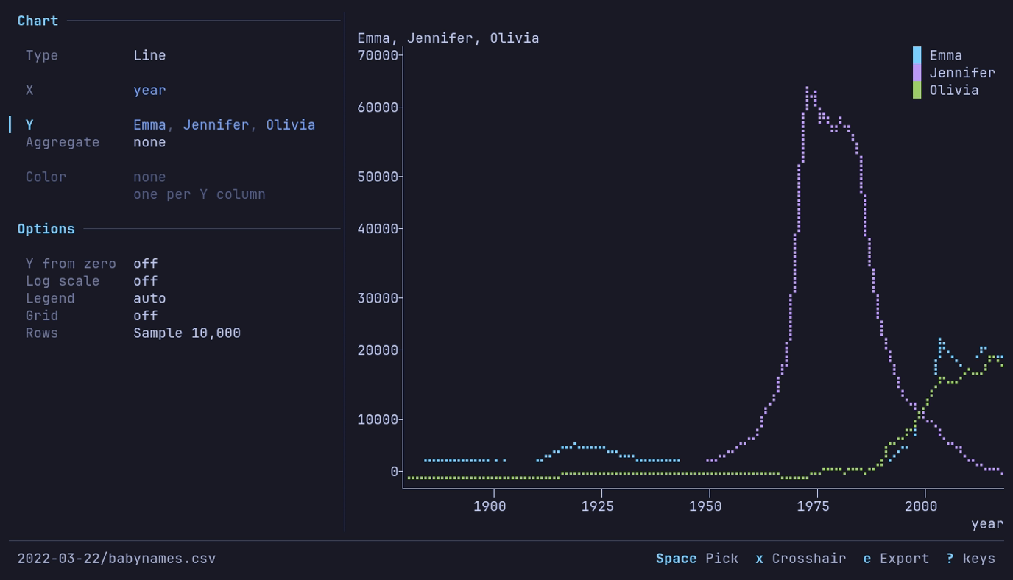Change Rows sampling Sample 10,000

[187, 333]
